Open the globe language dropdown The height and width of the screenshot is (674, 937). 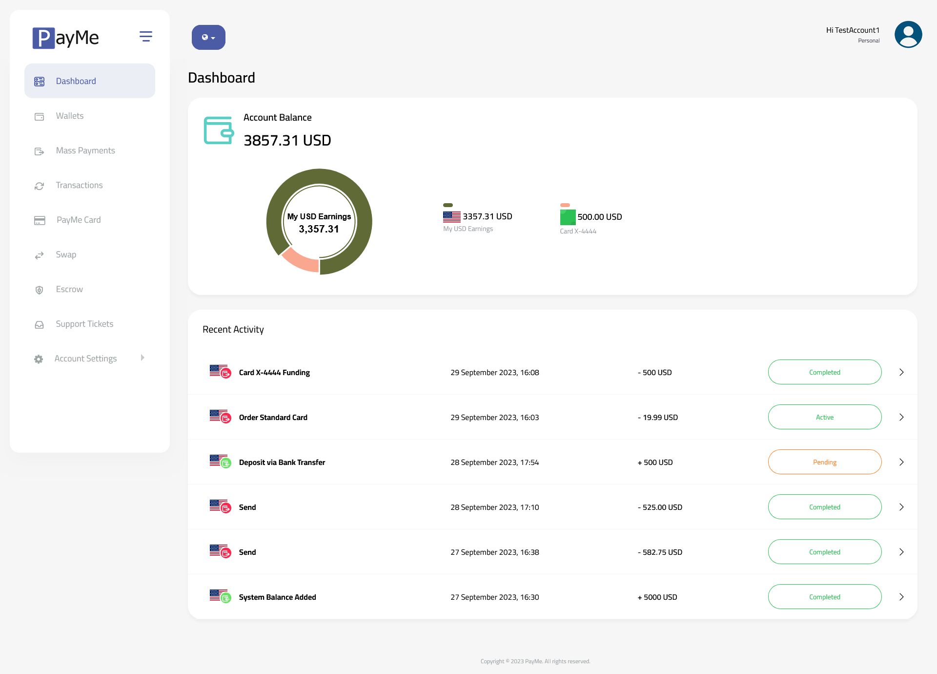click(x=208, y=38)
